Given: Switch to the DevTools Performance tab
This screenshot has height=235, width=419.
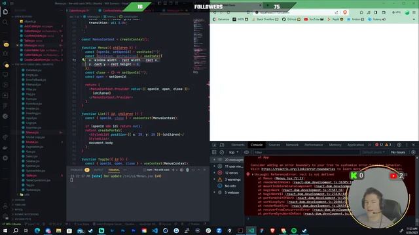Looking at the screenshot, I should 314,145.
